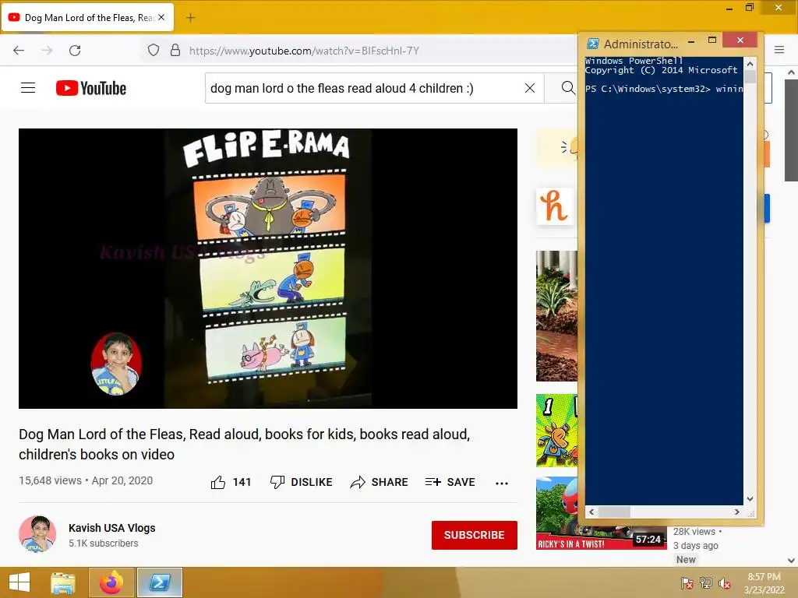798x598 pixels.
Task: Click the 5.1K subscribers text
Action: (104, 543)
